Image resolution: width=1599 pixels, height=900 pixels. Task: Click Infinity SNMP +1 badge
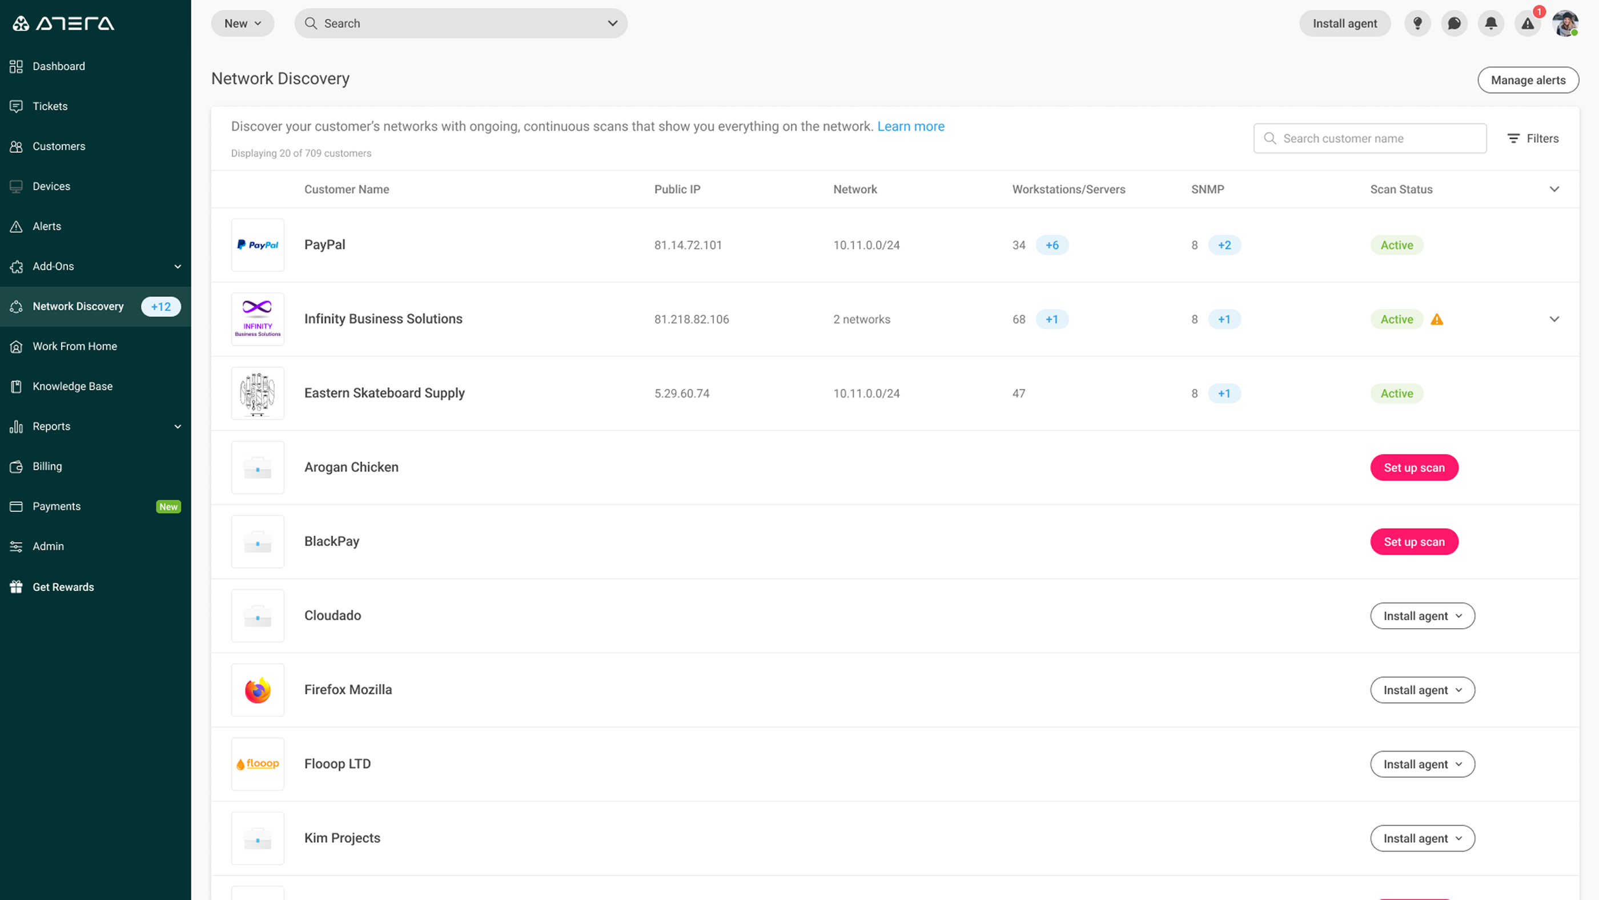tap(1224, 320)
